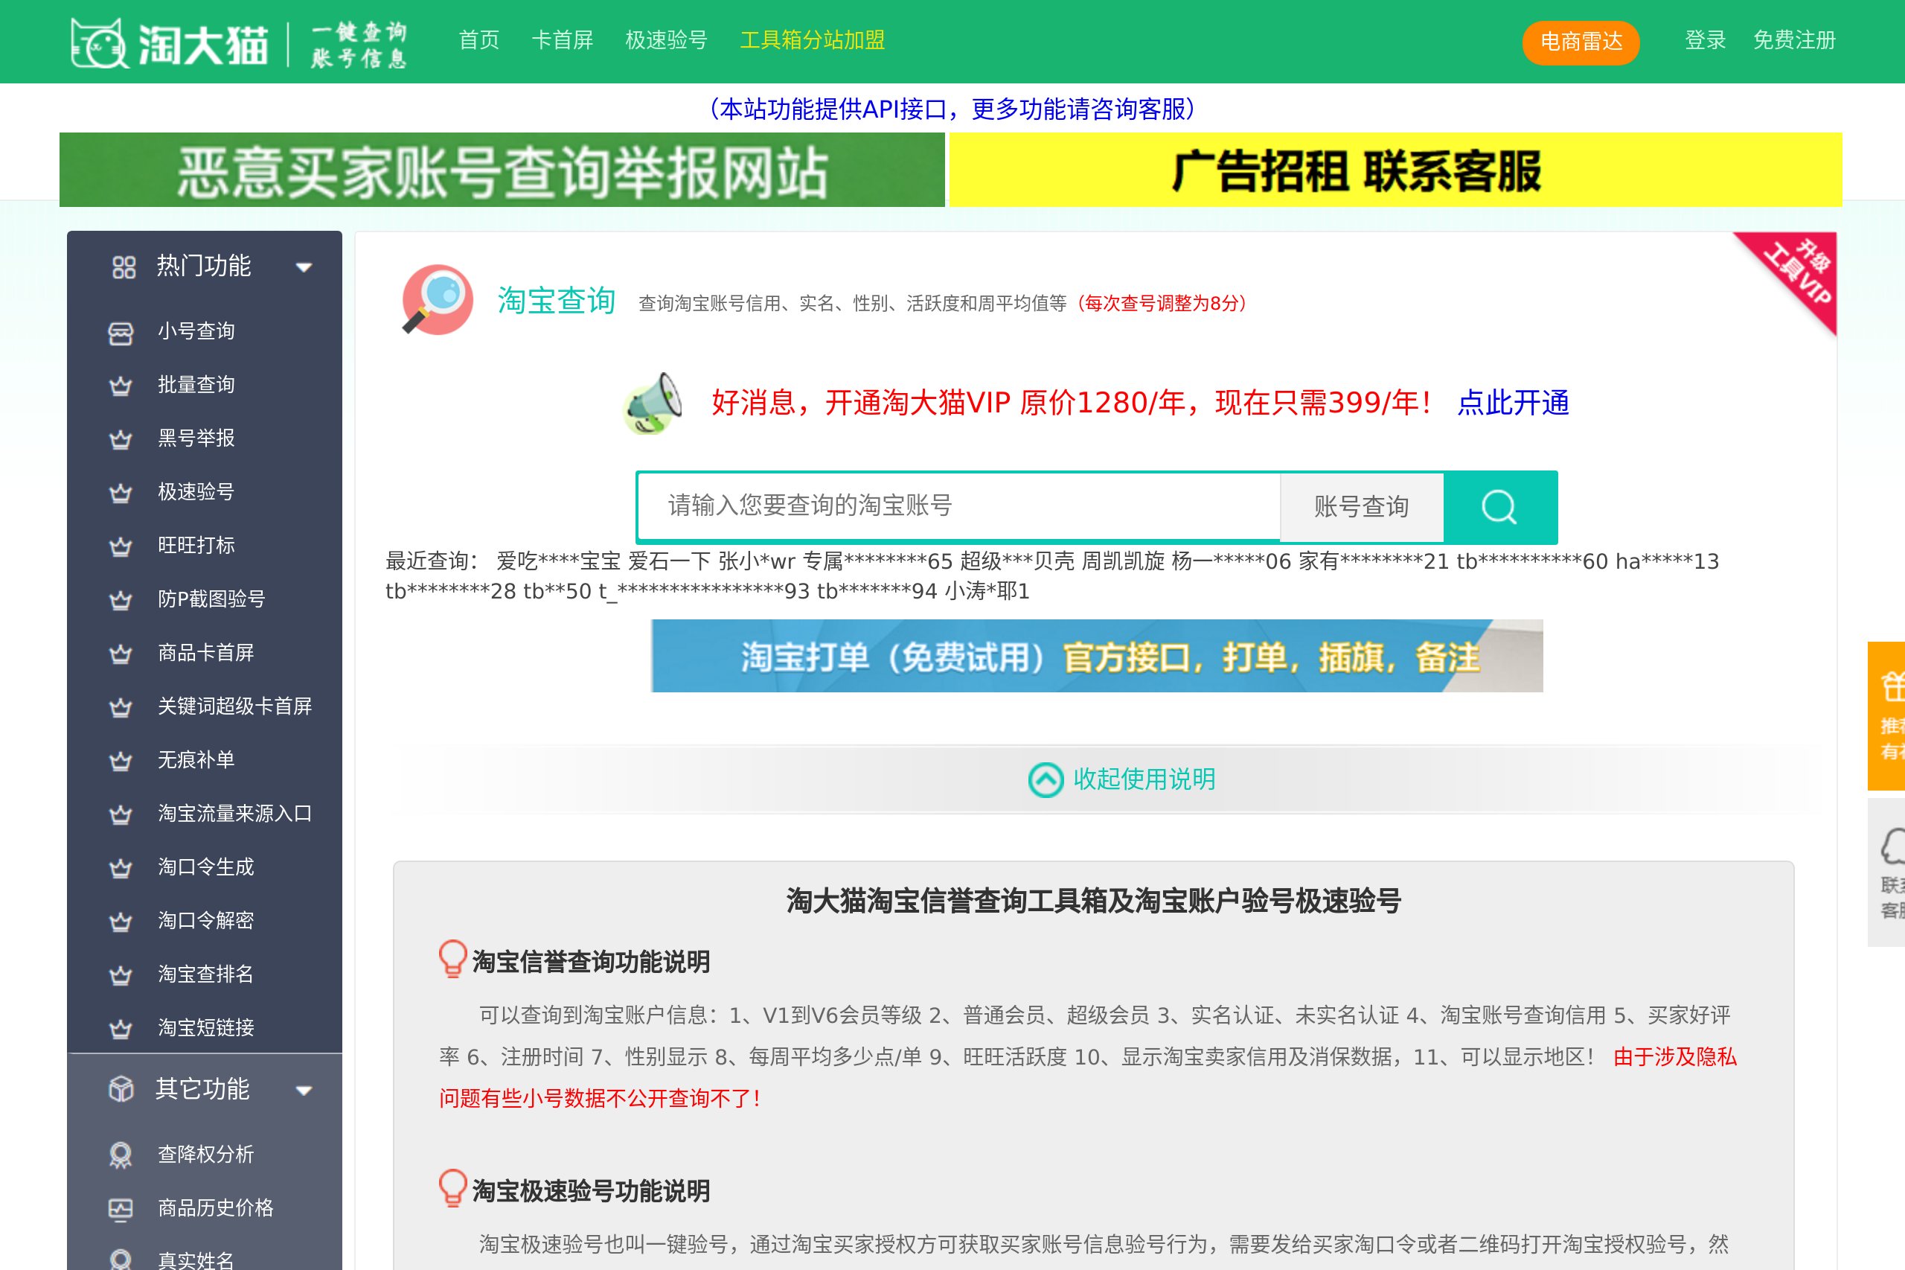
Task: Open the 广告招租 联系客服 yellow banner
Action: pyautogui.click(x=1396, y=170)
